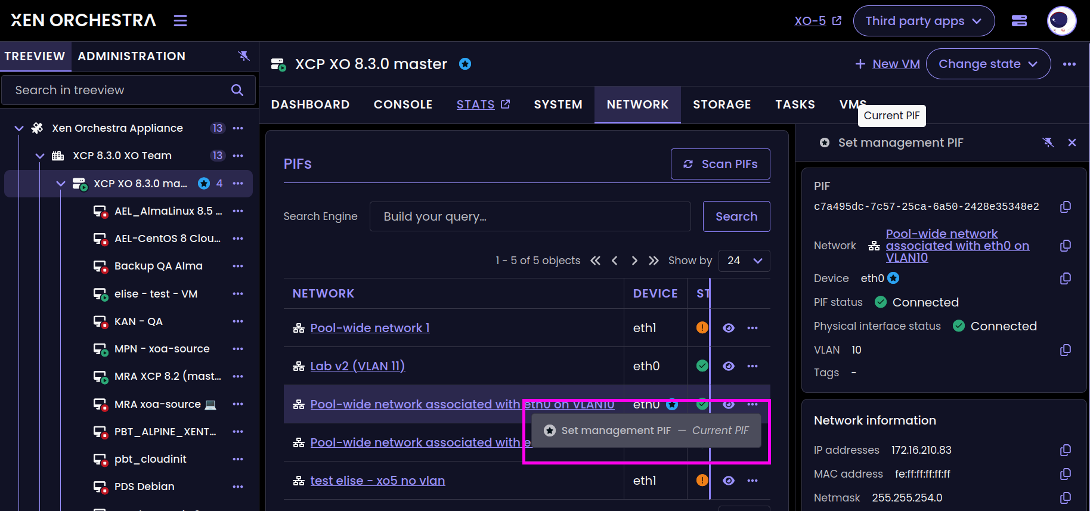Open the user account avatar menu
1090x511 pixels.
coord(1061,21)
